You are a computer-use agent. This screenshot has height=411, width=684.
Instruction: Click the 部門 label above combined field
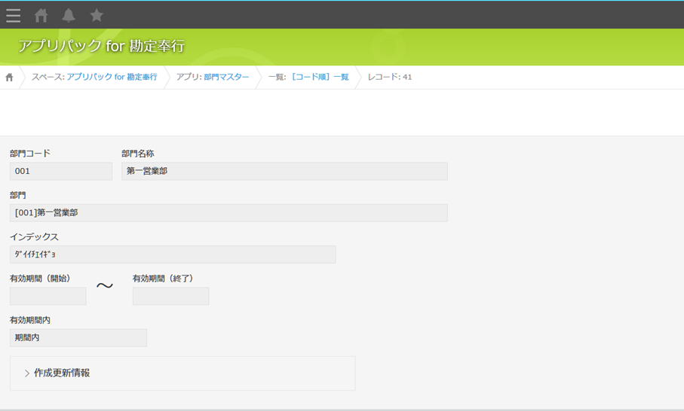18,195
